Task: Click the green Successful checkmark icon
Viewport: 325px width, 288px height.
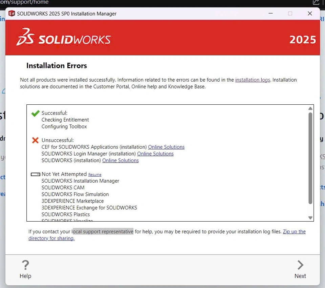Action: point(35,113)
